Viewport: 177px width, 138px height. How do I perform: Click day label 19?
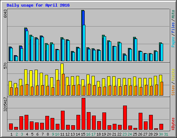tap(104, 134)
